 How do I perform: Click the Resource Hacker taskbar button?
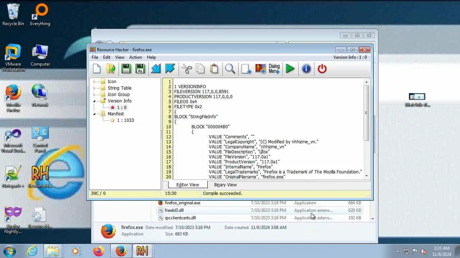142,251
